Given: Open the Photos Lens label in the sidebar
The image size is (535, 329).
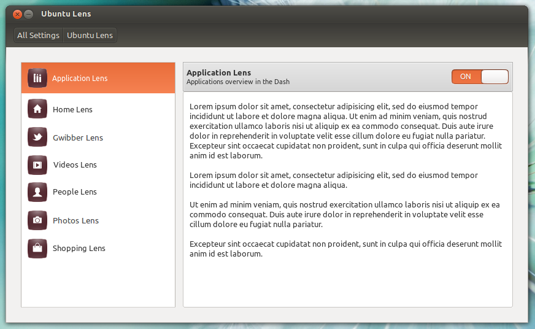Looking at the screenshot, I should (75, 221).
